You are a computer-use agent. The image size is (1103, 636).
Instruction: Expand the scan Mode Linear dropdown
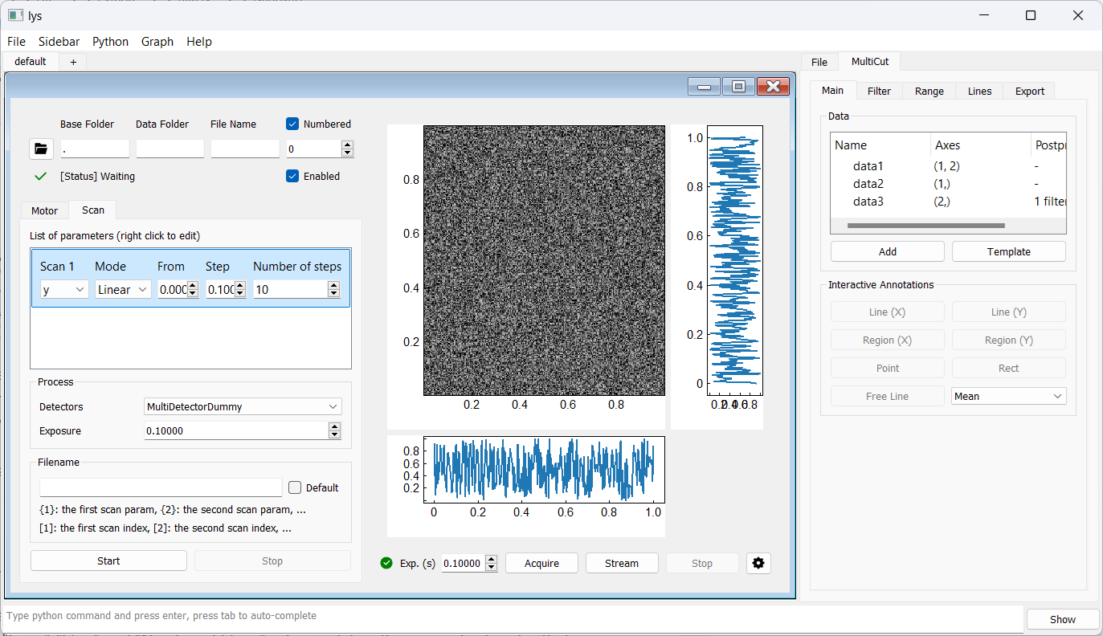[122, 290]
